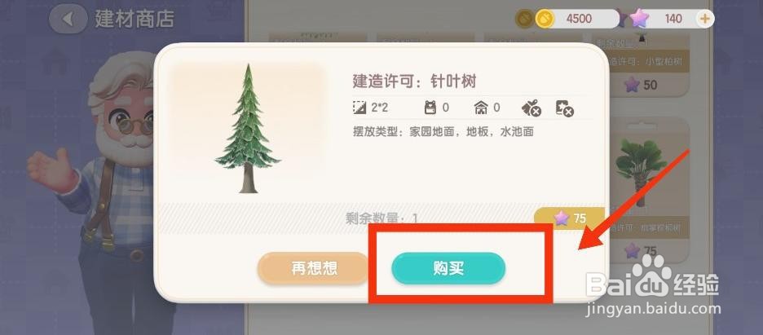This screenshot has height=335, width=763.
Task: Click the back arrow beside 建材商店
Action: pyautogui.click(x=68, y=19)
